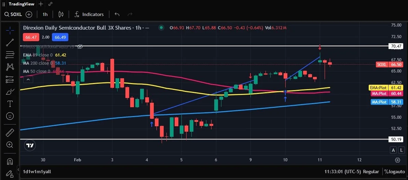Select the Text annotation tool

(10, 104)
